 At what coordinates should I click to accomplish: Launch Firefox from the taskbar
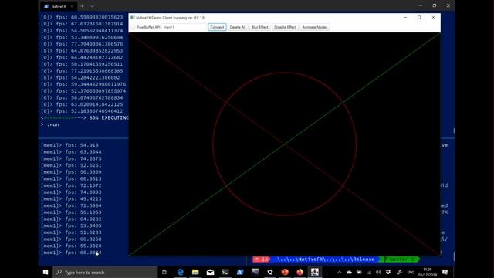pyautogui.click(x=299, y=272)
